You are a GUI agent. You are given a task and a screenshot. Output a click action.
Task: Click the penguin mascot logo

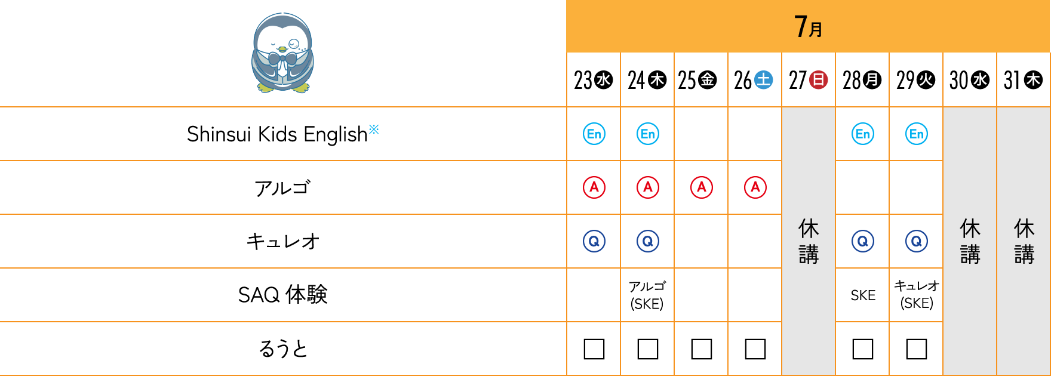[x=282, y=54]
